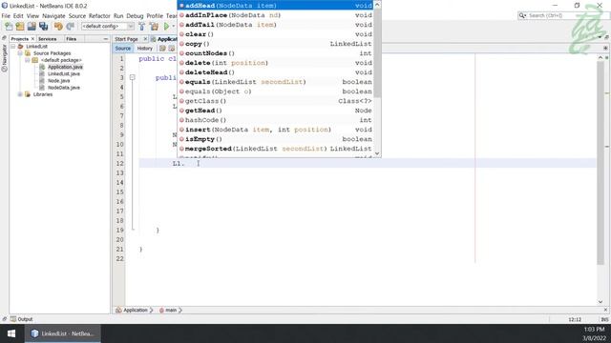
Task: Switch to the Files tab
Action: (72, 39)
